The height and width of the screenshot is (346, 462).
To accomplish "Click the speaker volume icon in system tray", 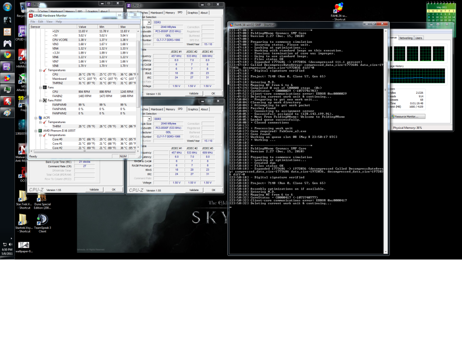I will [x=10, y=244].
